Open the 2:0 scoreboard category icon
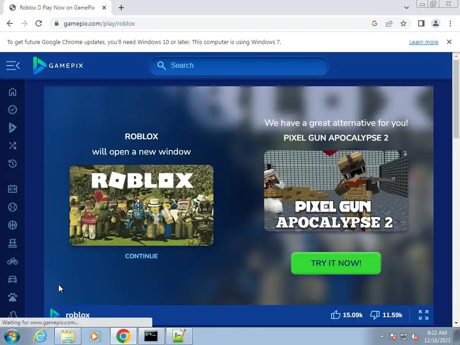 [12, 189]
